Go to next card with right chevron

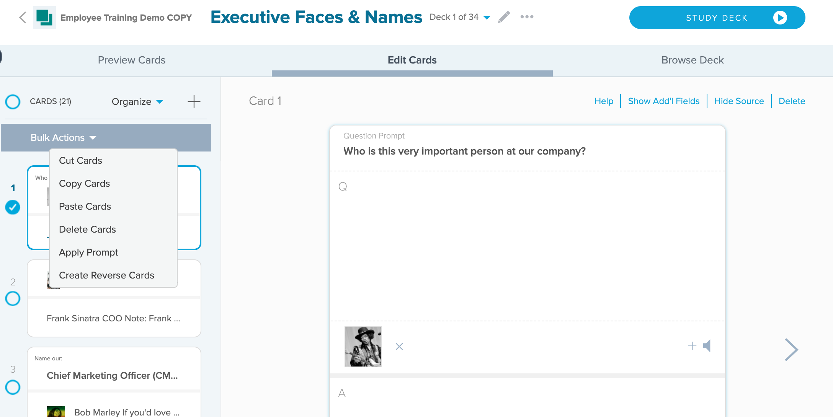pos(791,350)
